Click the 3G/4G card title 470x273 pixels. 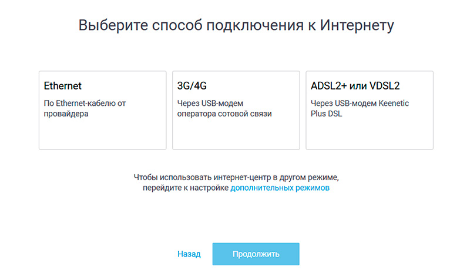point(193,86)
